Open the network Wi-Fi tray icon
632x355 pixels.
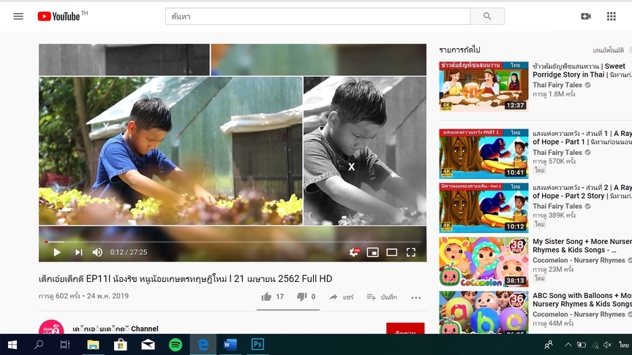(595, 345)
